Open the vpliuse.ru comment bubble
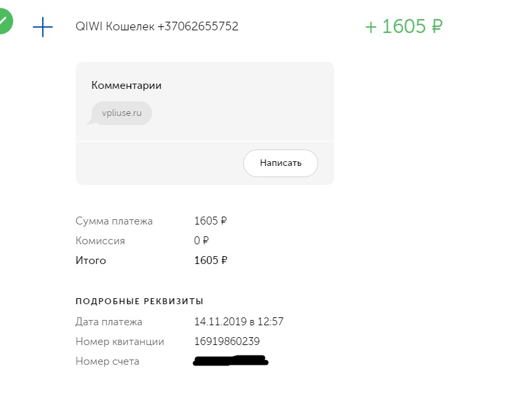This screenshot has width=510, height=399. point(120,113)
